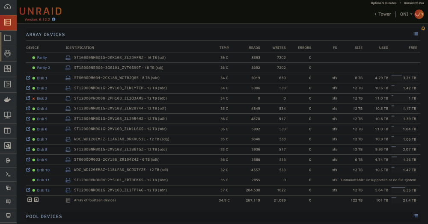Click the ARRAY DEVICES section heading

coord(46,35)
